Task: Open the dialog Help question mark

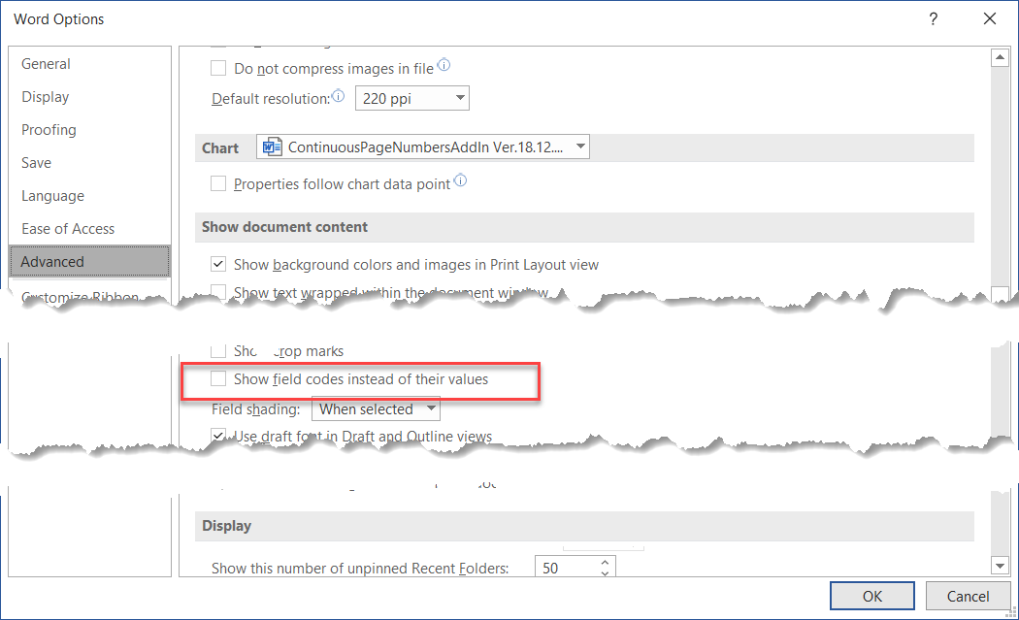Action: coord(933,18)
